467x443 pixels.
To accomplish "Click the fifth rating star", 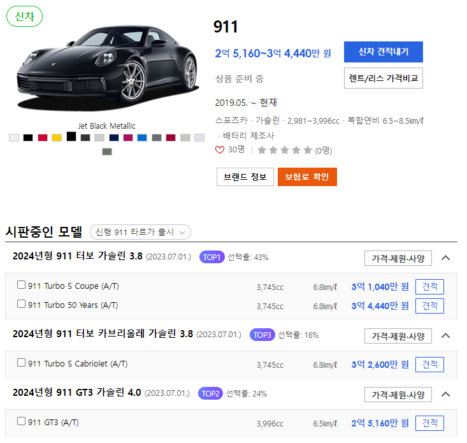I will click(x=308, y=150).
